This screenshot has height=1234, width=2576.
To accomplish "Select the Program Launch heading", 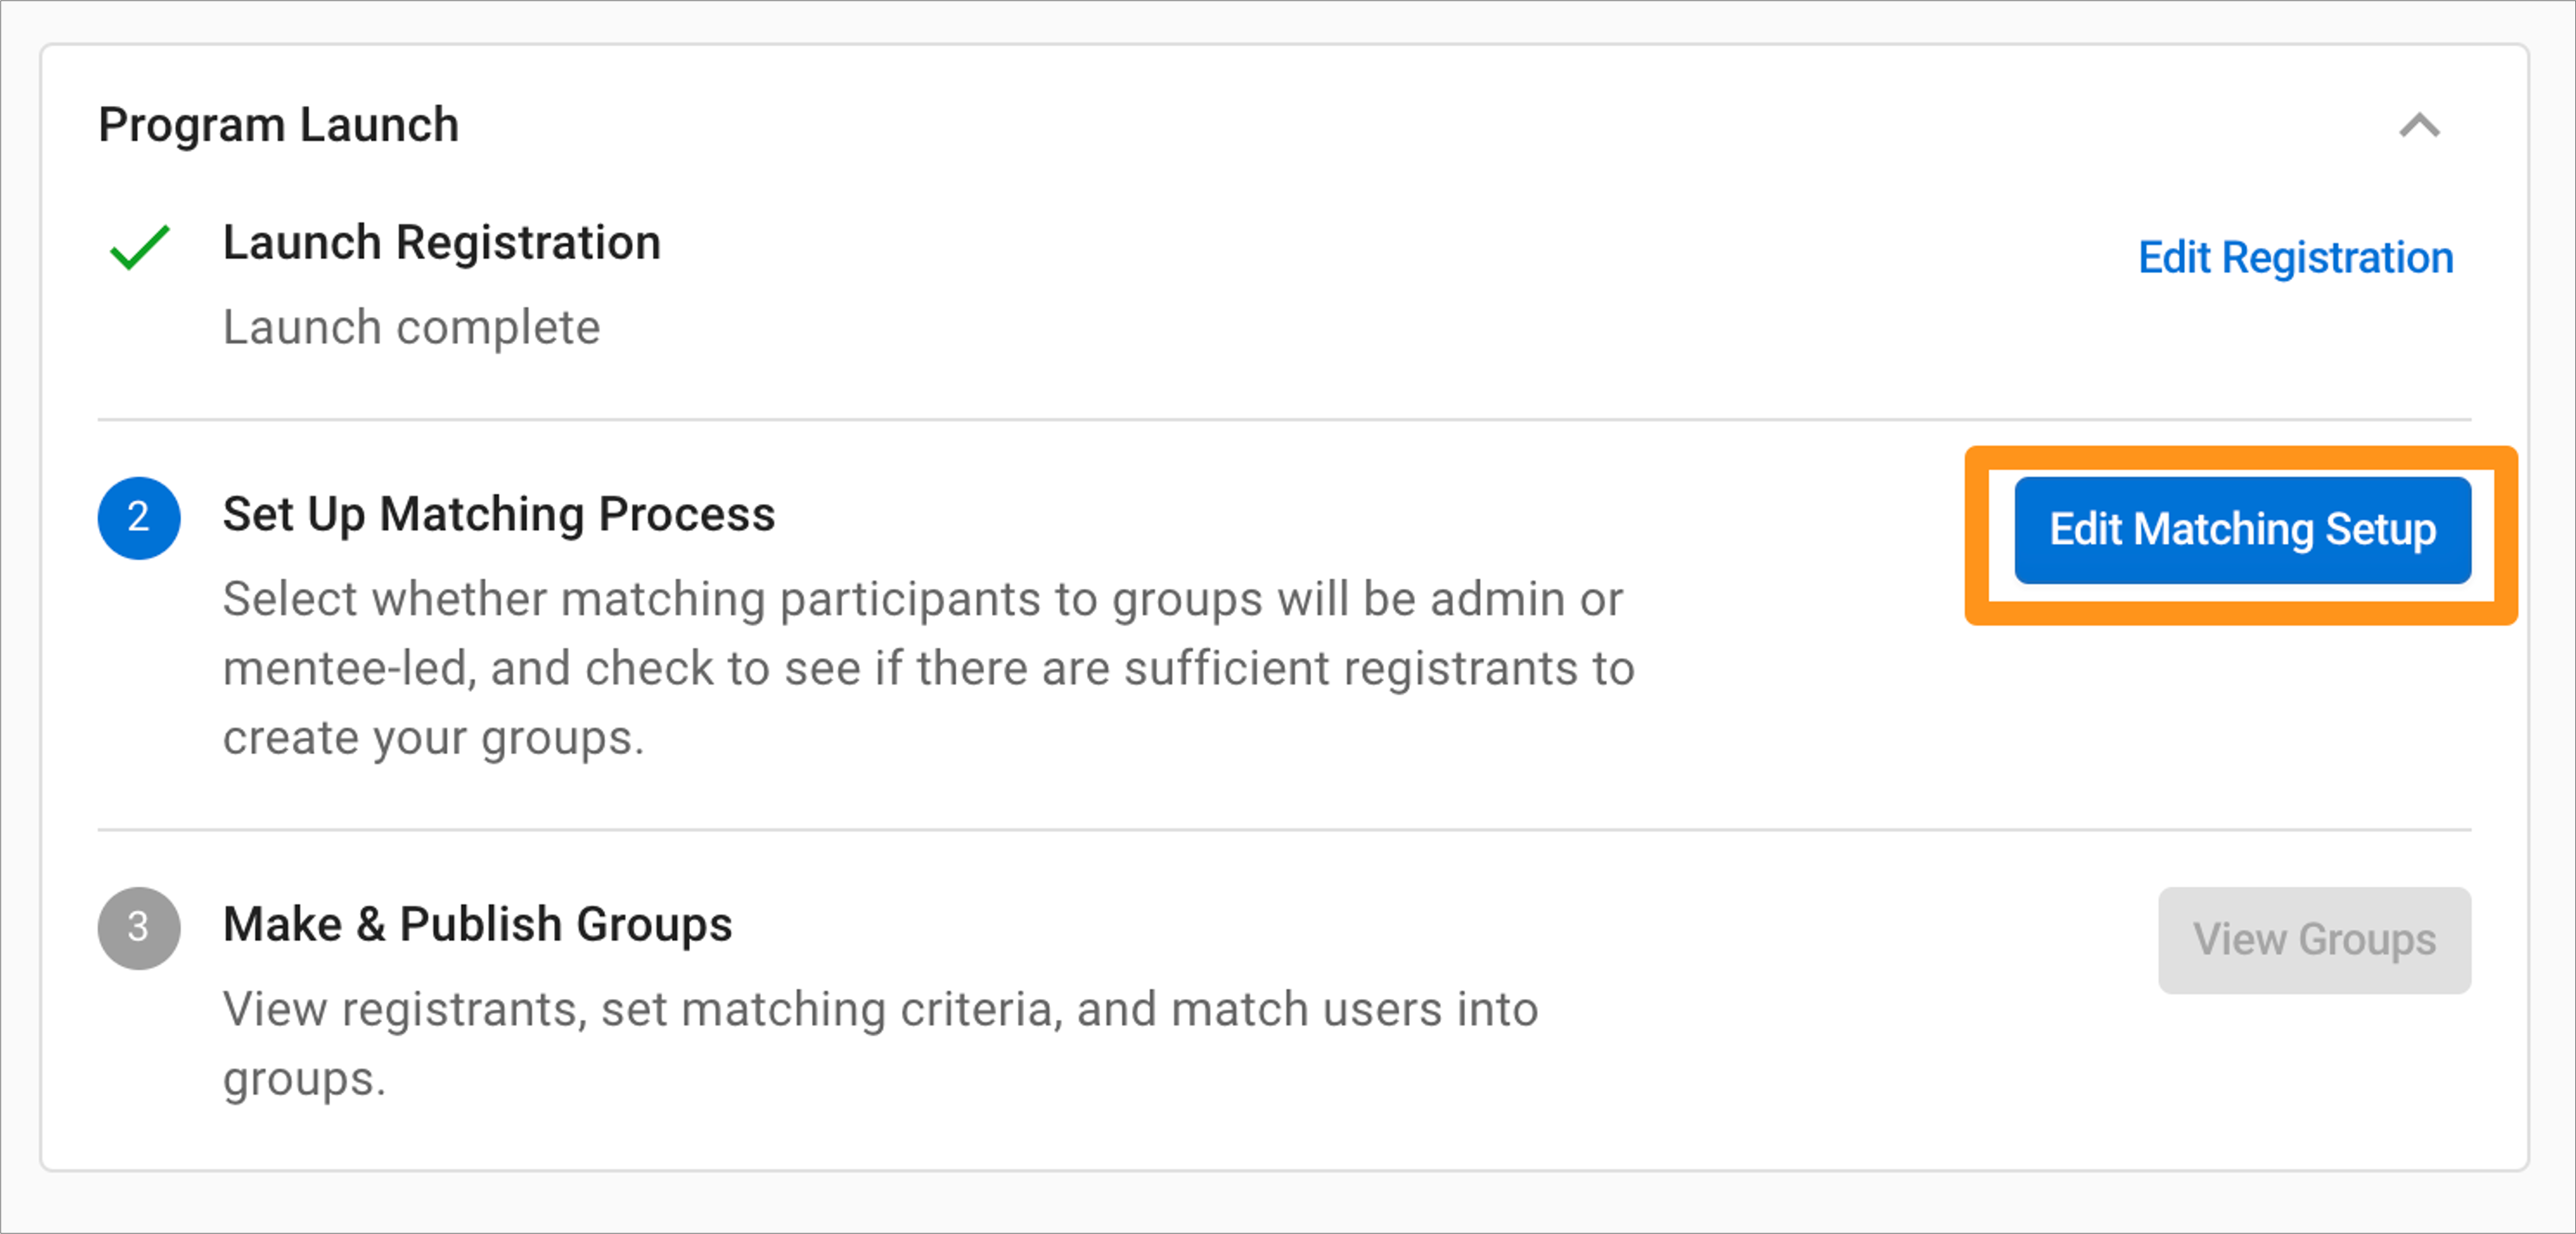I will (x=278, y=125).
